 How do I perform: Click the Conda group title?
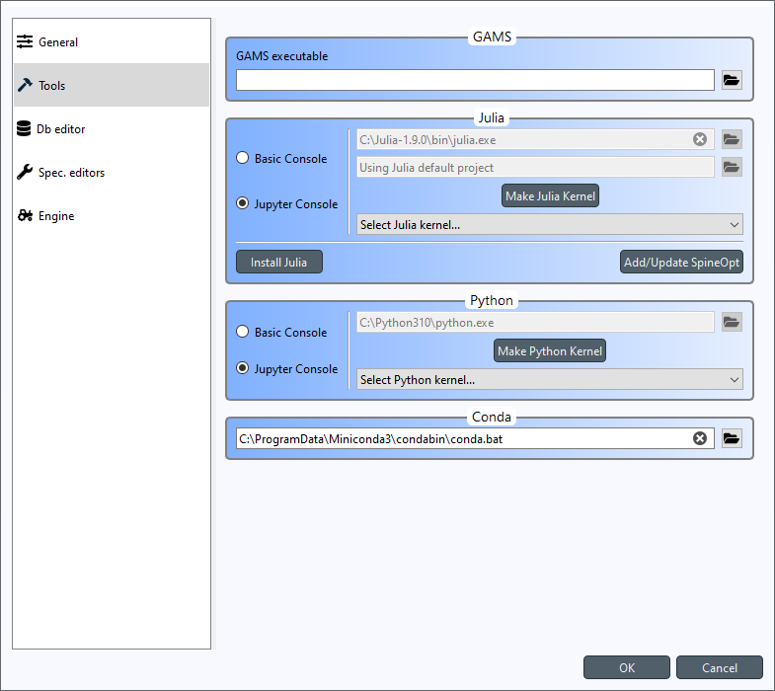pyautogui.click(x=492, y=417)
